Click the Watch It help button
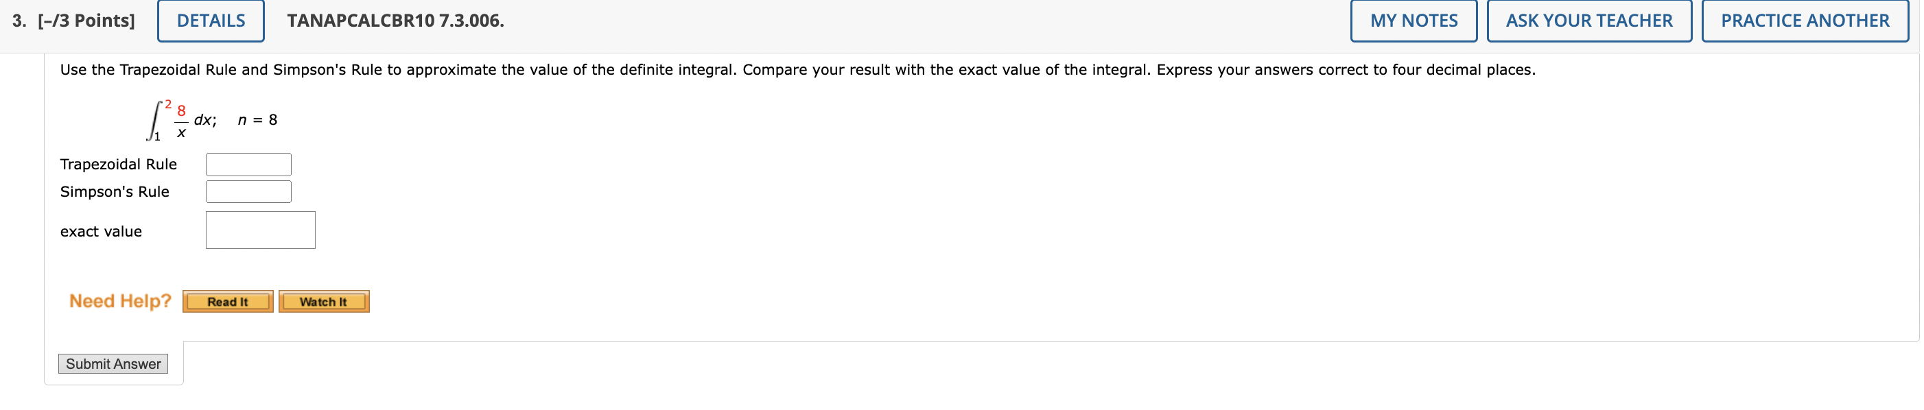1924x410 pixels. point(322,302)
